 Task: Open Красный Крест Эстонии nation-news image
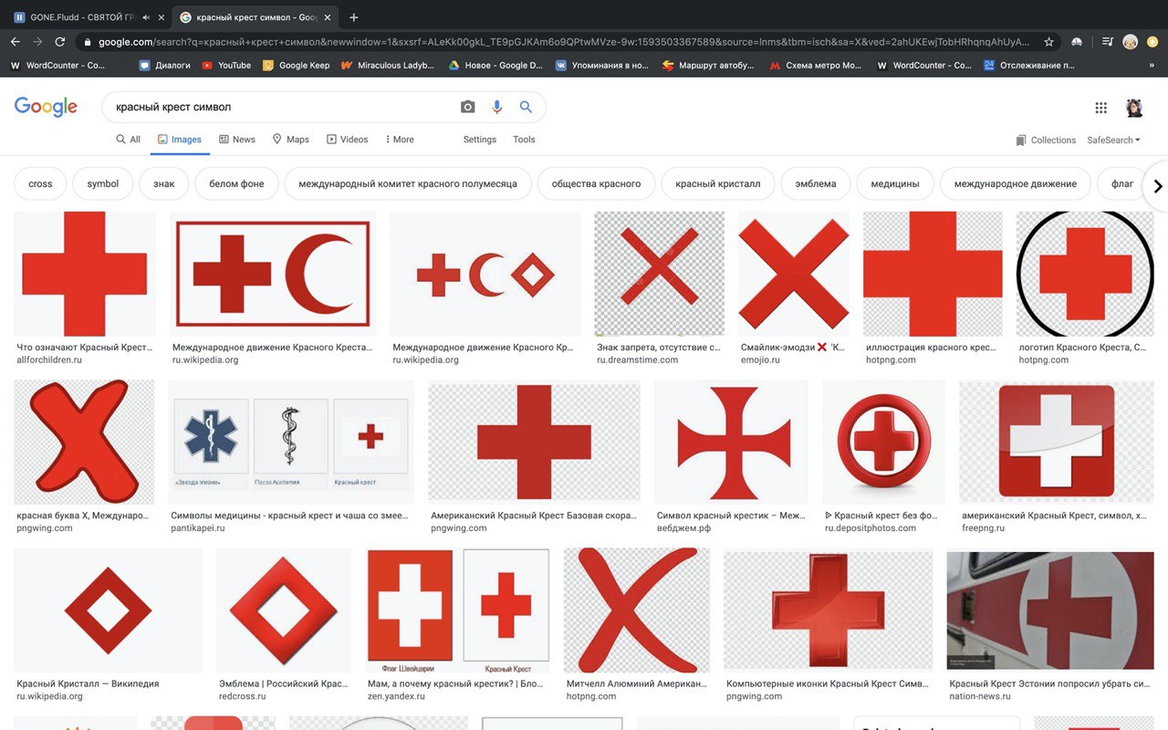pyautogui.click(x=1050, y=610)
